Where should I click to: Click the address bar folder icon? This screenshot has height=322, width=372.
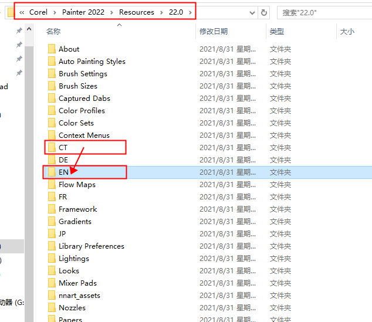[x=11, y=12]
